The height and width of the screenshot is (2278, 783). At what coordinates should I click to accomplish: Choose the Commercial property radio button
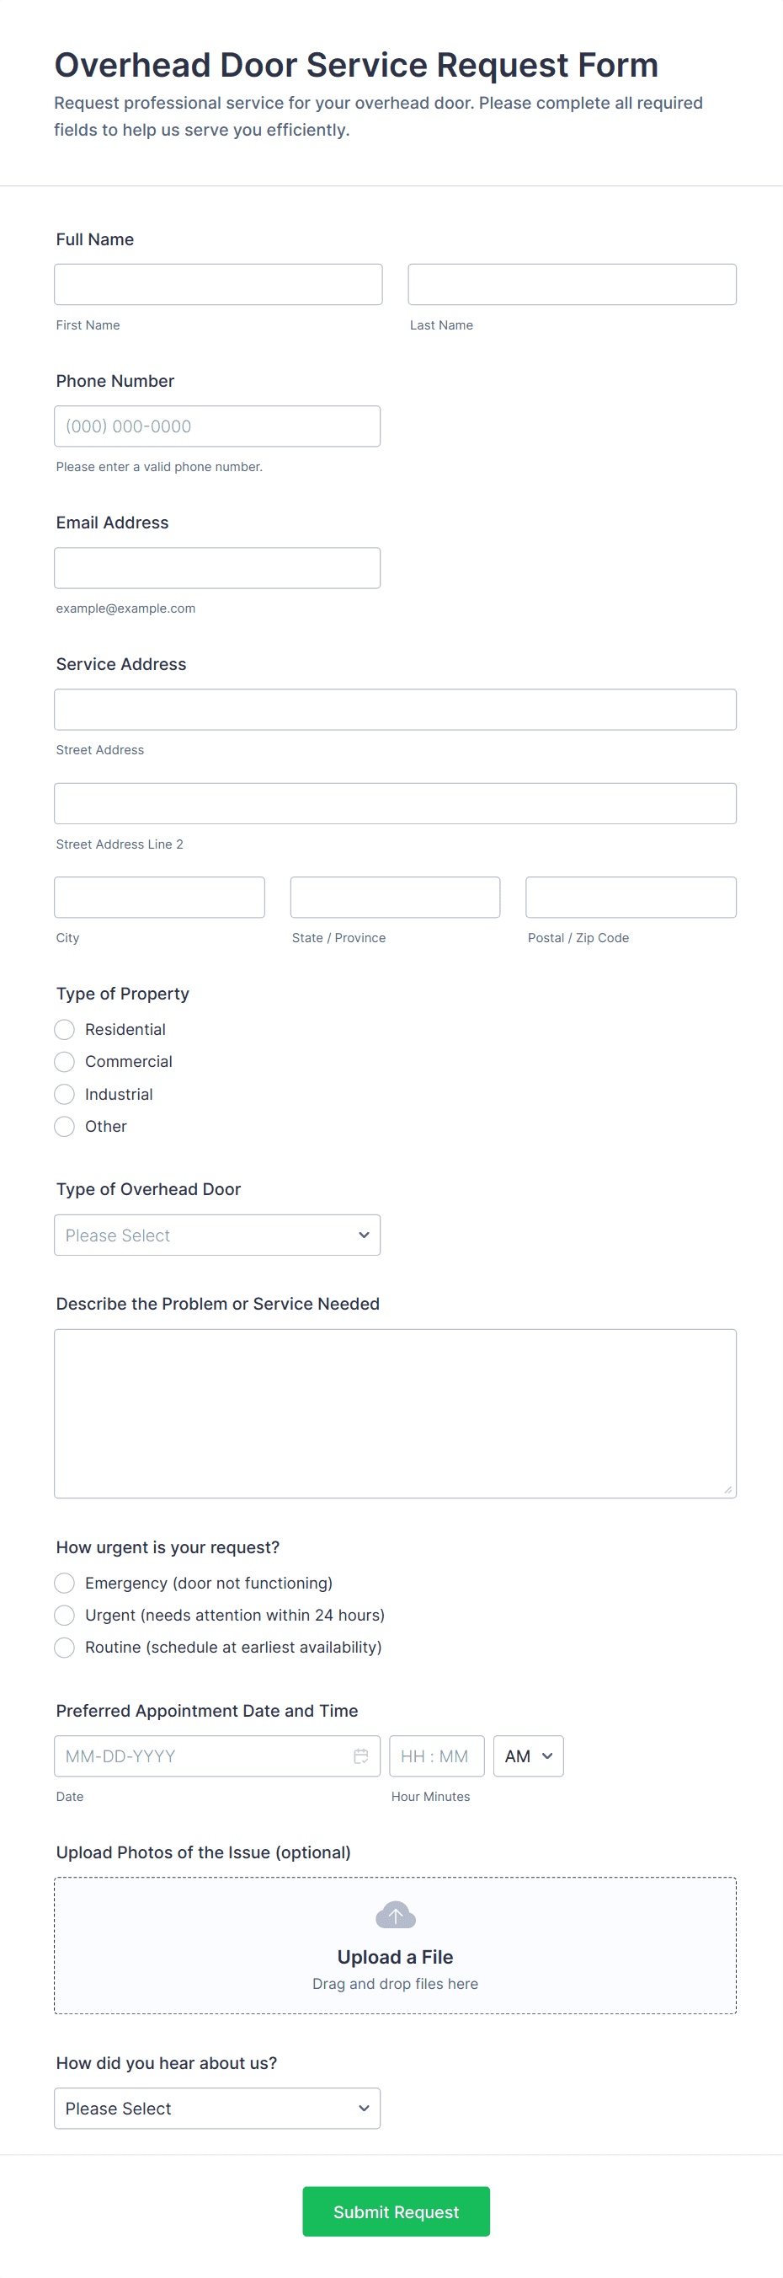(65, 1061)
